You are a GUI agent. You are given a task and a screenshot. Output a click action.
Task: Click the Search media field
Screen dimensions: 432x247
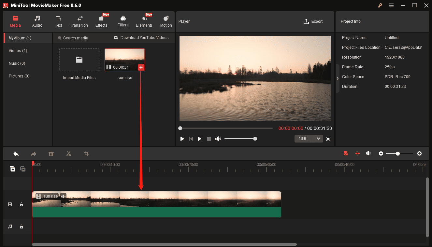point(76,38)
